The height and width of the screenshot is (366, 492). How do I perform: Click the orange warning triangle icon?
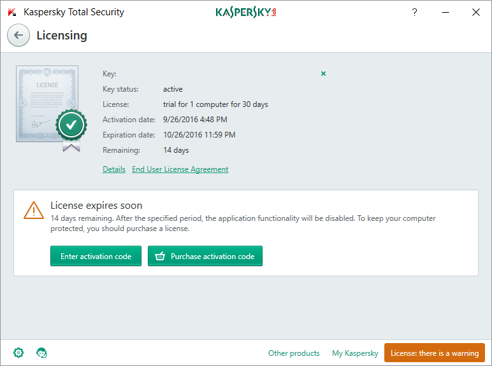[34, 210]
